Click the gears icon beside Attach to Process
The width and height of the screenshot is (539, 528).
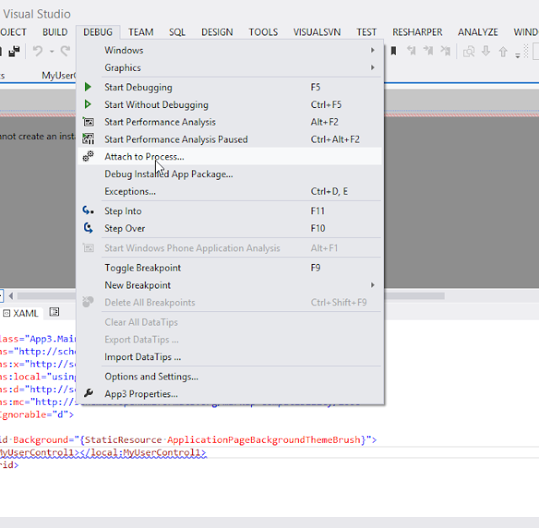[x=88, y=156]
